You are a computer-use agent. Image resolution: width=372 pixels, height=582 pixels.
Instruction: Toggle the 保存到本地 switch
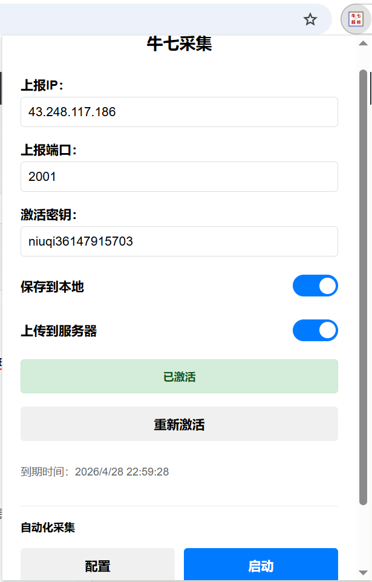point(315,286)
